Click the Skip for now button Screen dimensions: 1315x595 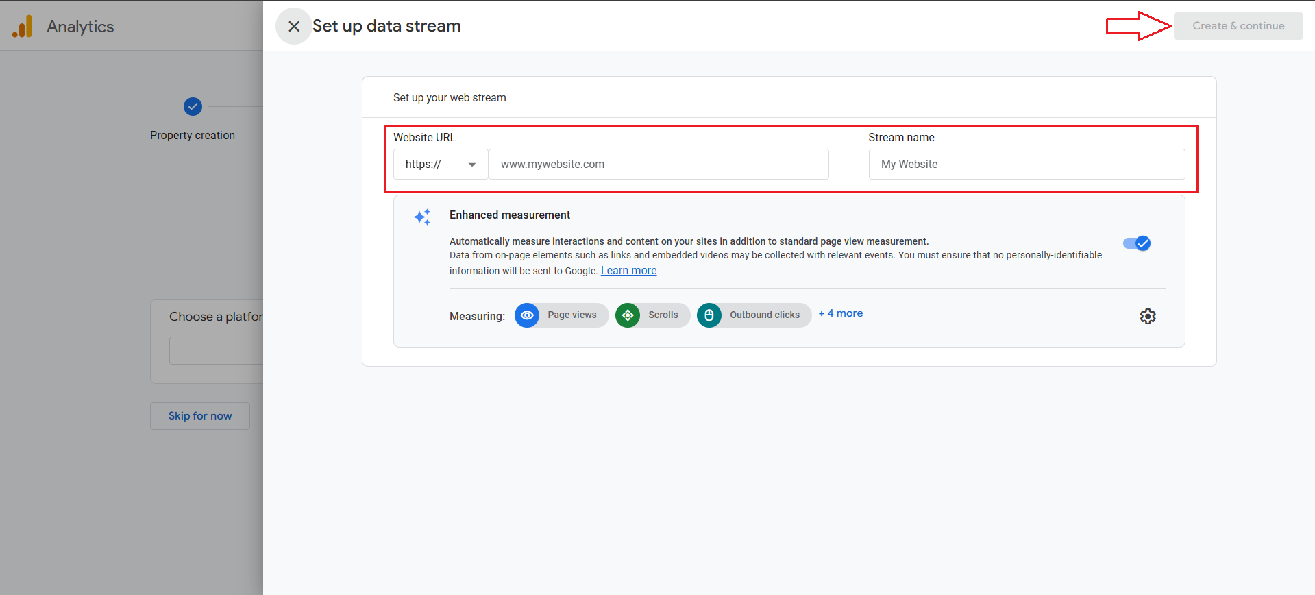click(200, 416)
